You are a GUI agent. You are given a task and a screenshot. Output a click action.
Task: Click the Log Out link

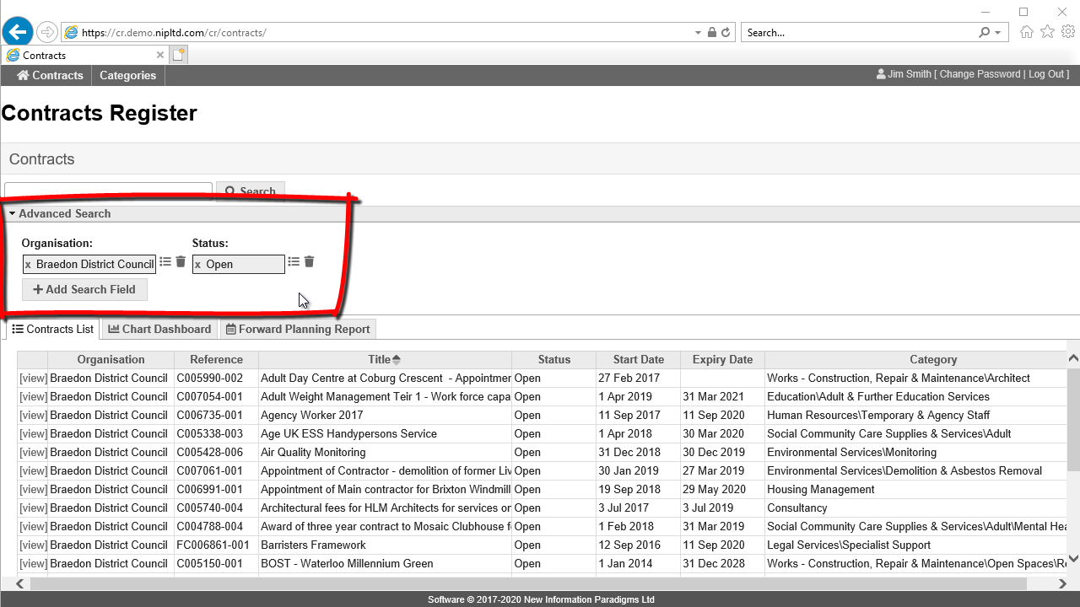[x=1046, y=74]
